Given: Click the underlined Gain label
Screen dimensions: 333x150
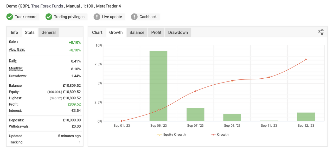Looking at the screenshot, I should [14, 42].
